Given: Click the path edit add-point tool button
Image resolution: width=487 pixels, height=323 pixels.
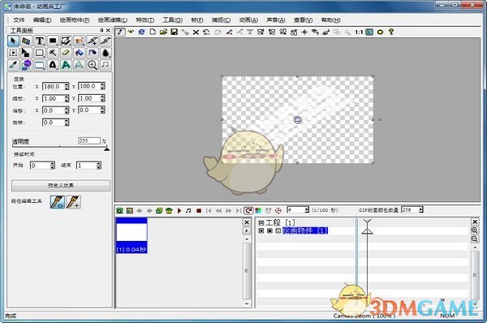Looking at the screenshot, I should tap(74, 202).
